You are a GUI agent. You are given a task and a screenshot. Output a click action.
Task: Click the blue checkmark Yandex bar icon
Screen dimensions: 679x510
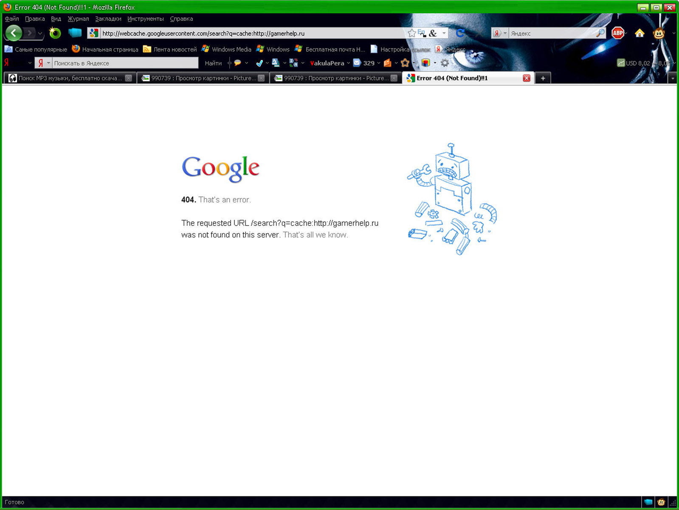click(259, 63)
